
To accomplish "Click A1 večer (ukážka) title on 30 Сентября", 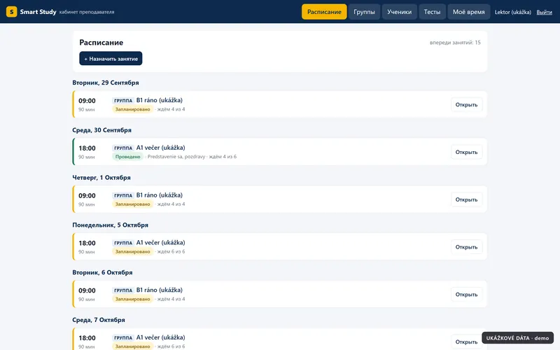I will click(x=160, y=148).
